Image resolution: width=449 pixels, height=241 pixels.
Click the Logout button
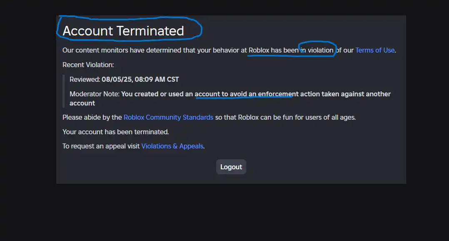(x=231, y=167)
